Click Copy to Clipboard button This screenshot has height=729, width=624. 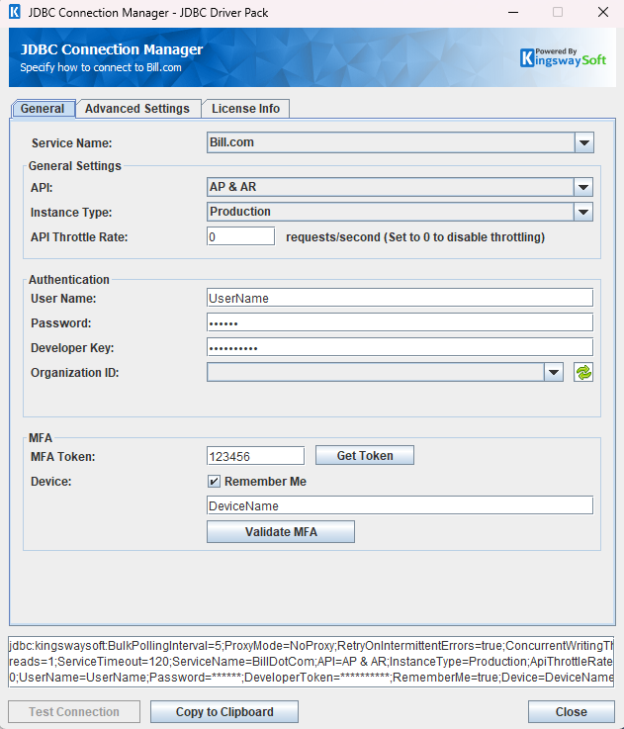[x=224, y=712]
